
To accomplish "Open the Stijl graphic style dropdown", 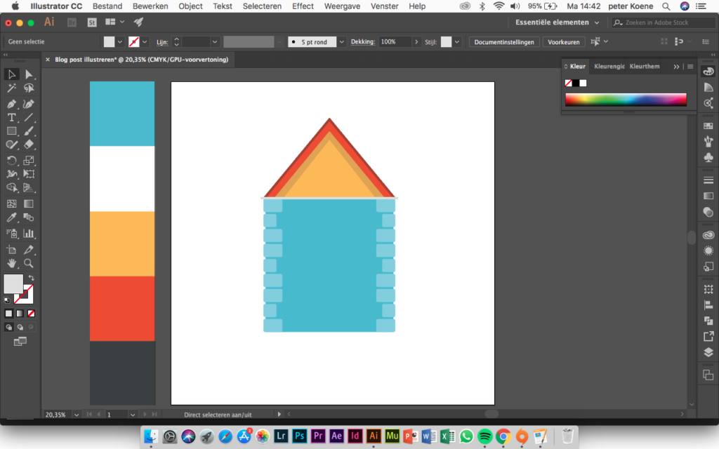I will 457,41.
